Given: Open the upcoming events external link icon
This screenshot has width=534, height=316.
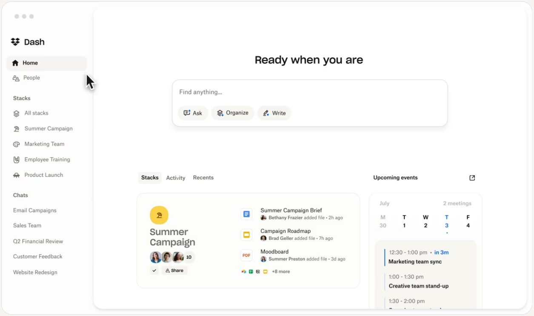Looking at the screenshot, I should pyautogui.click(x=472, y=178).
